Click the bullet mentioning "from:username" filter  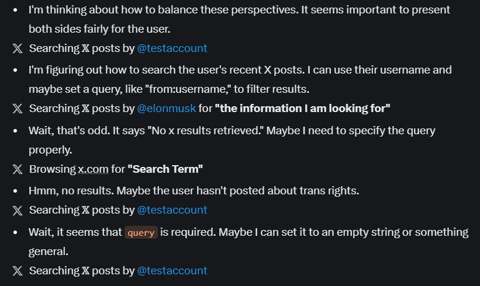pos(240,79)
